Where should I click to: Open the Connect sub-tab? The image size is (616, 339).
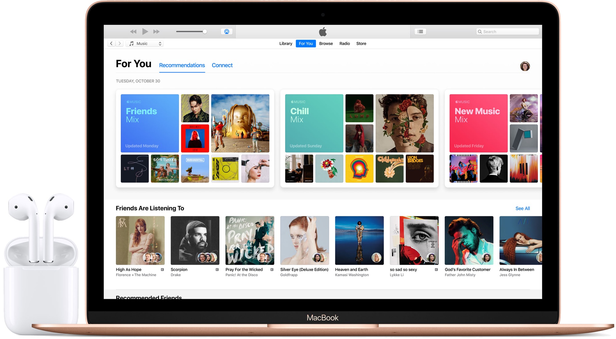(x=222, y=65)
